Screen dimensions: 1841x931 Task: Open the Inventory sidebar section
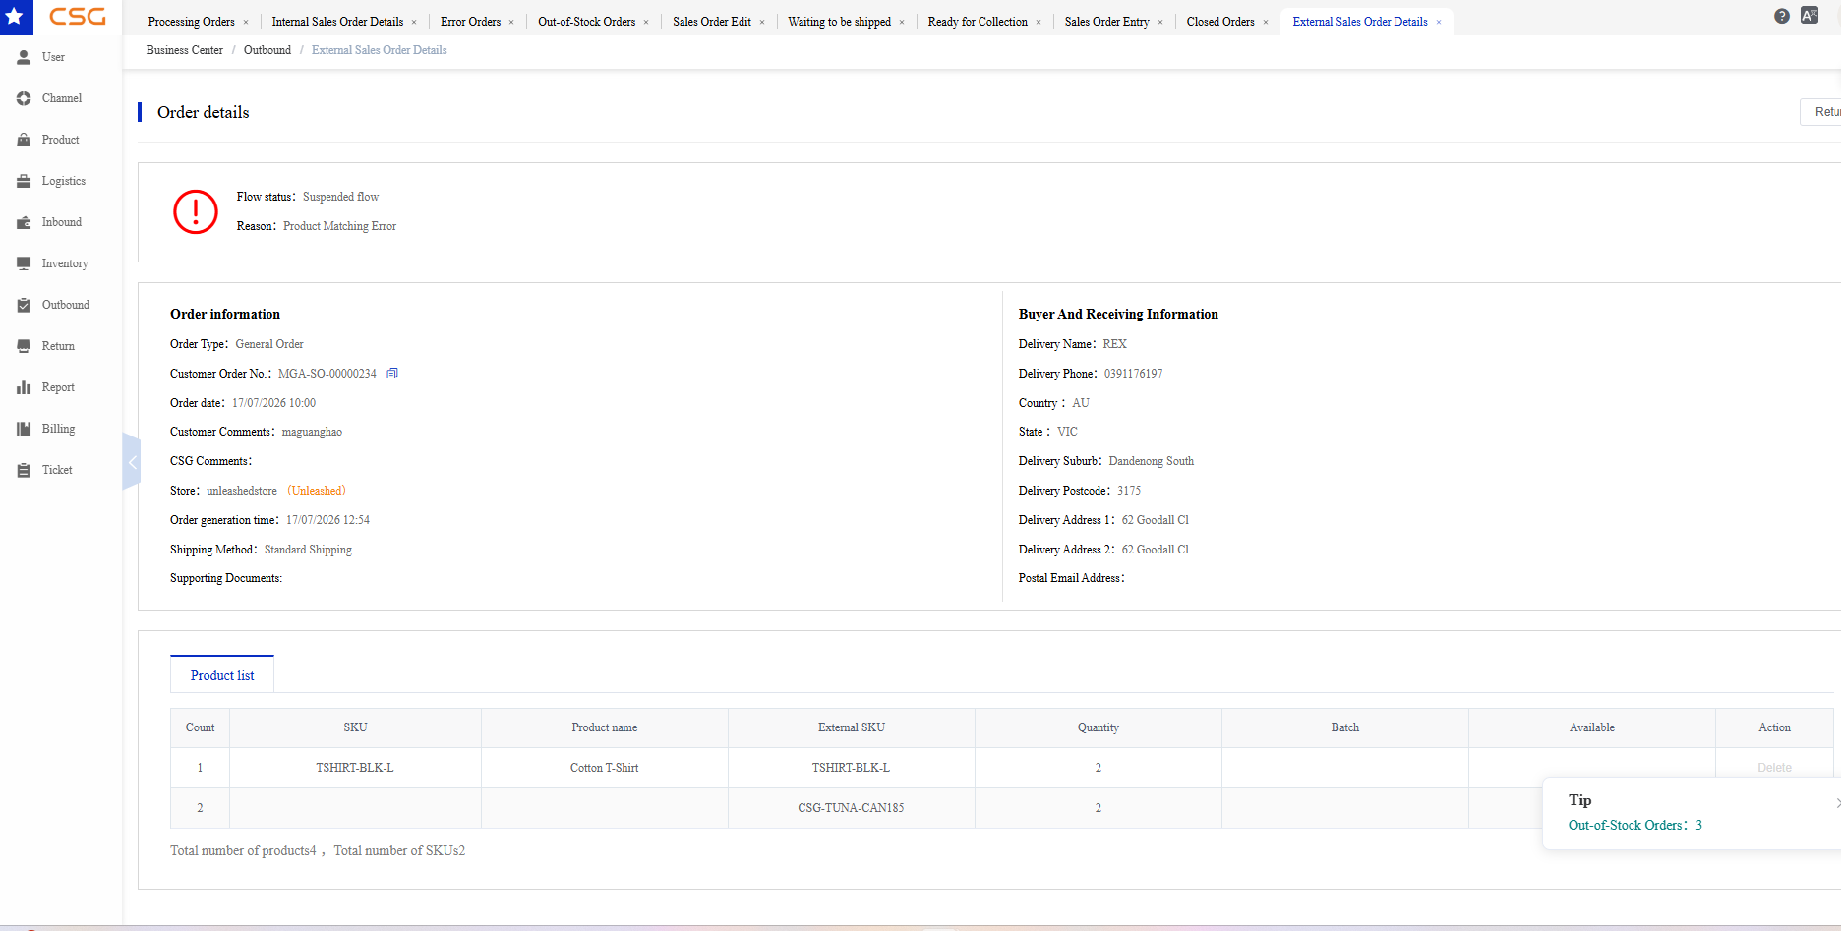[x=64, y=263]
